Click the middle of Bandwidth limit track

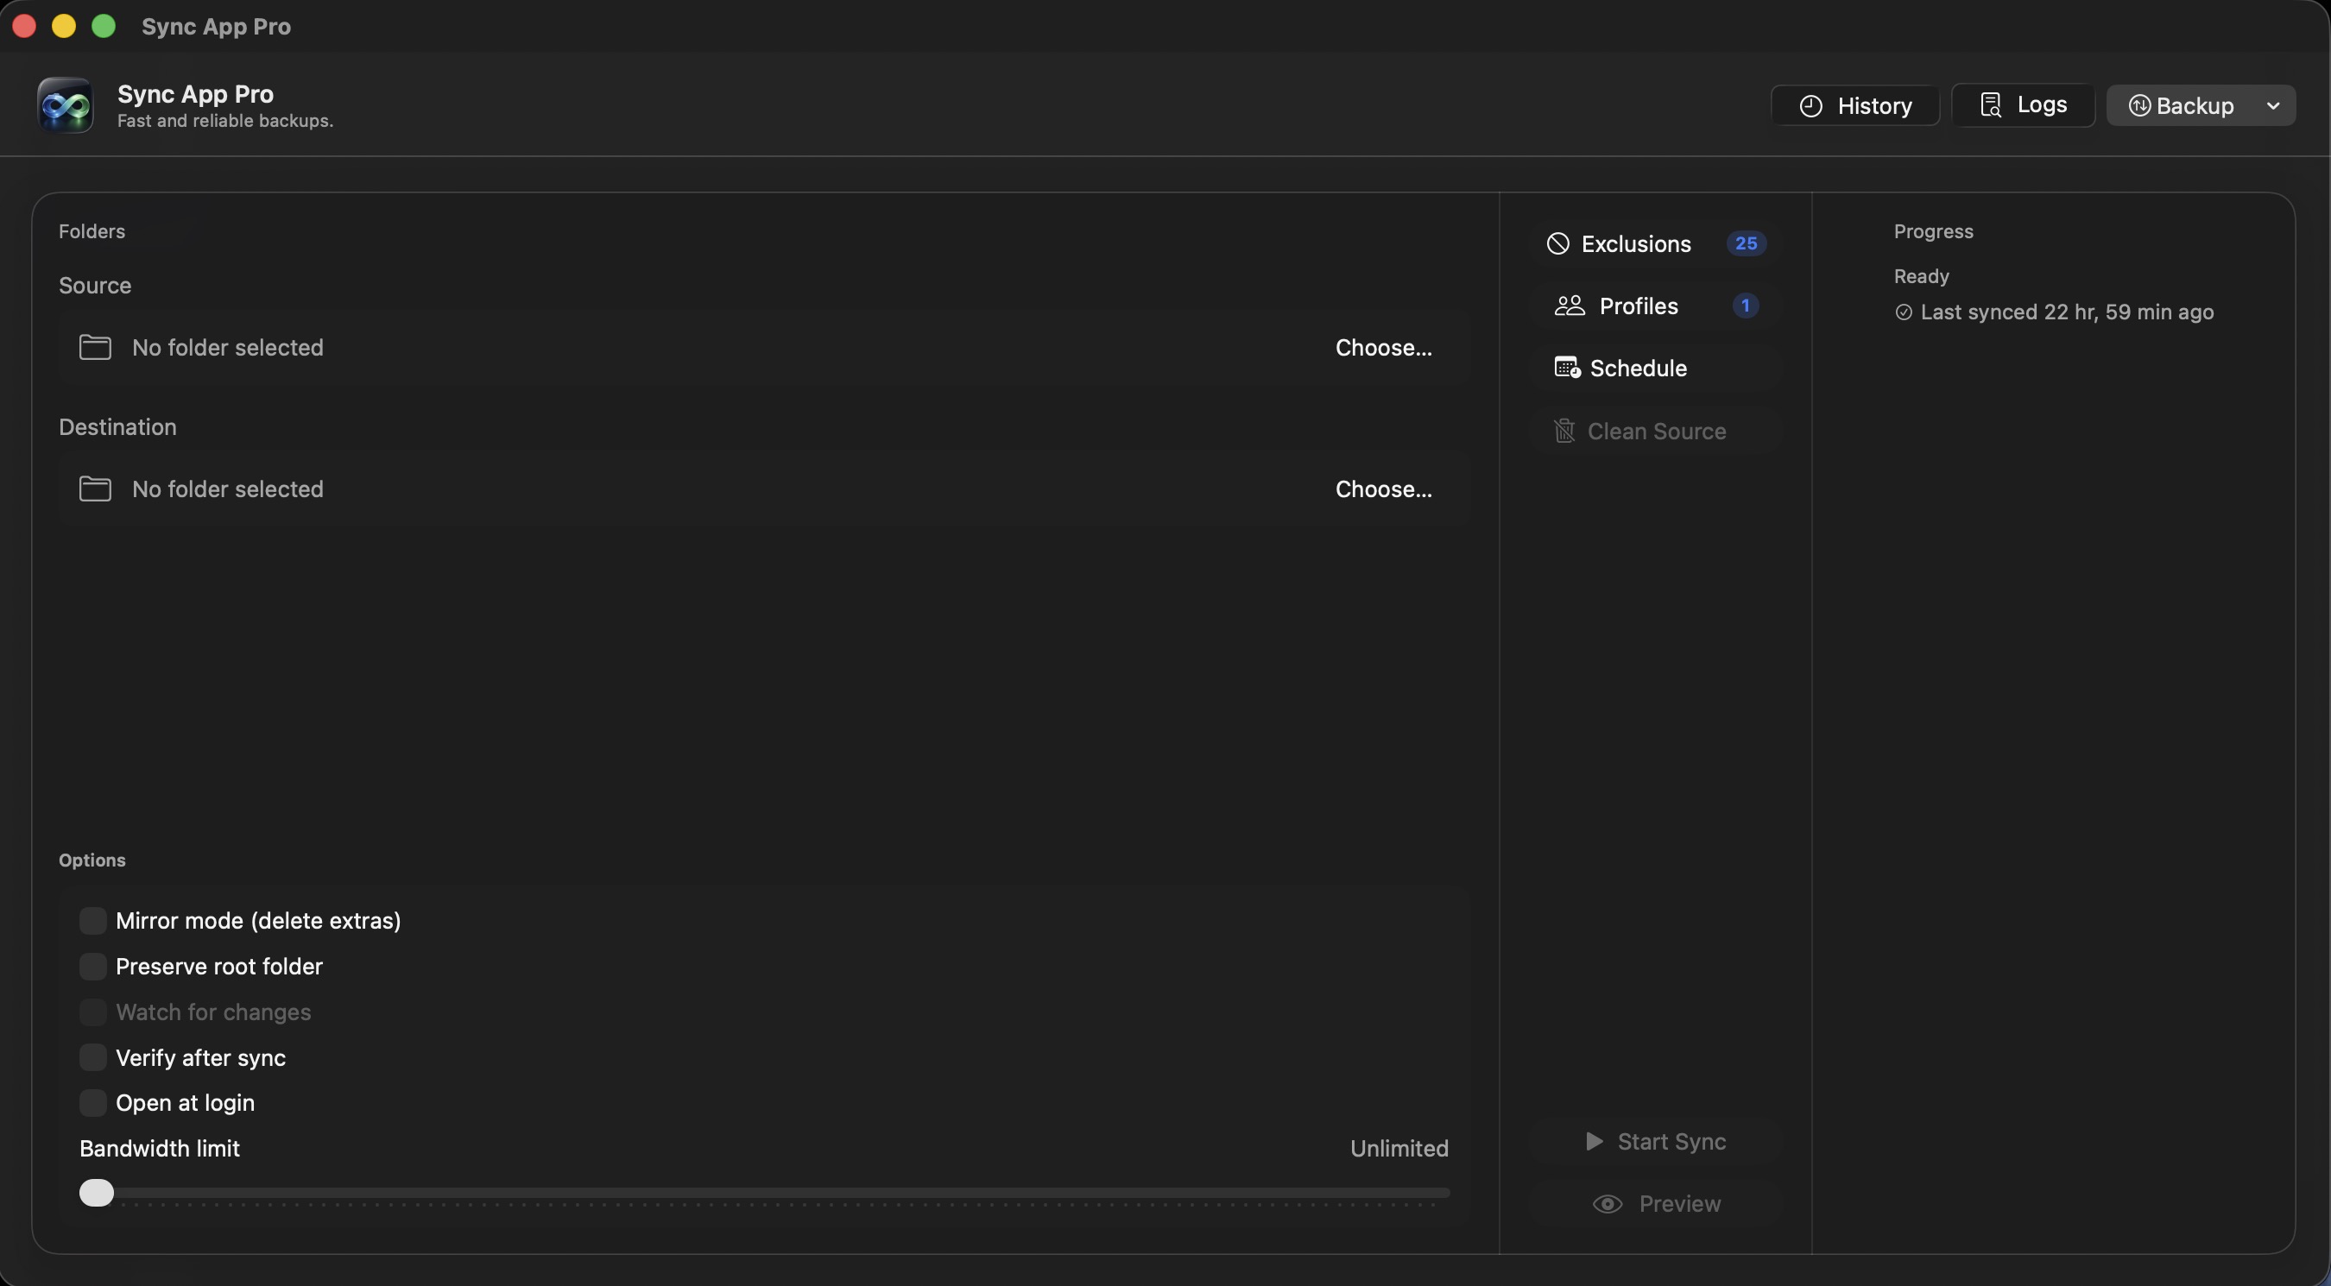pyautogui.click(x=765, y=1193)
